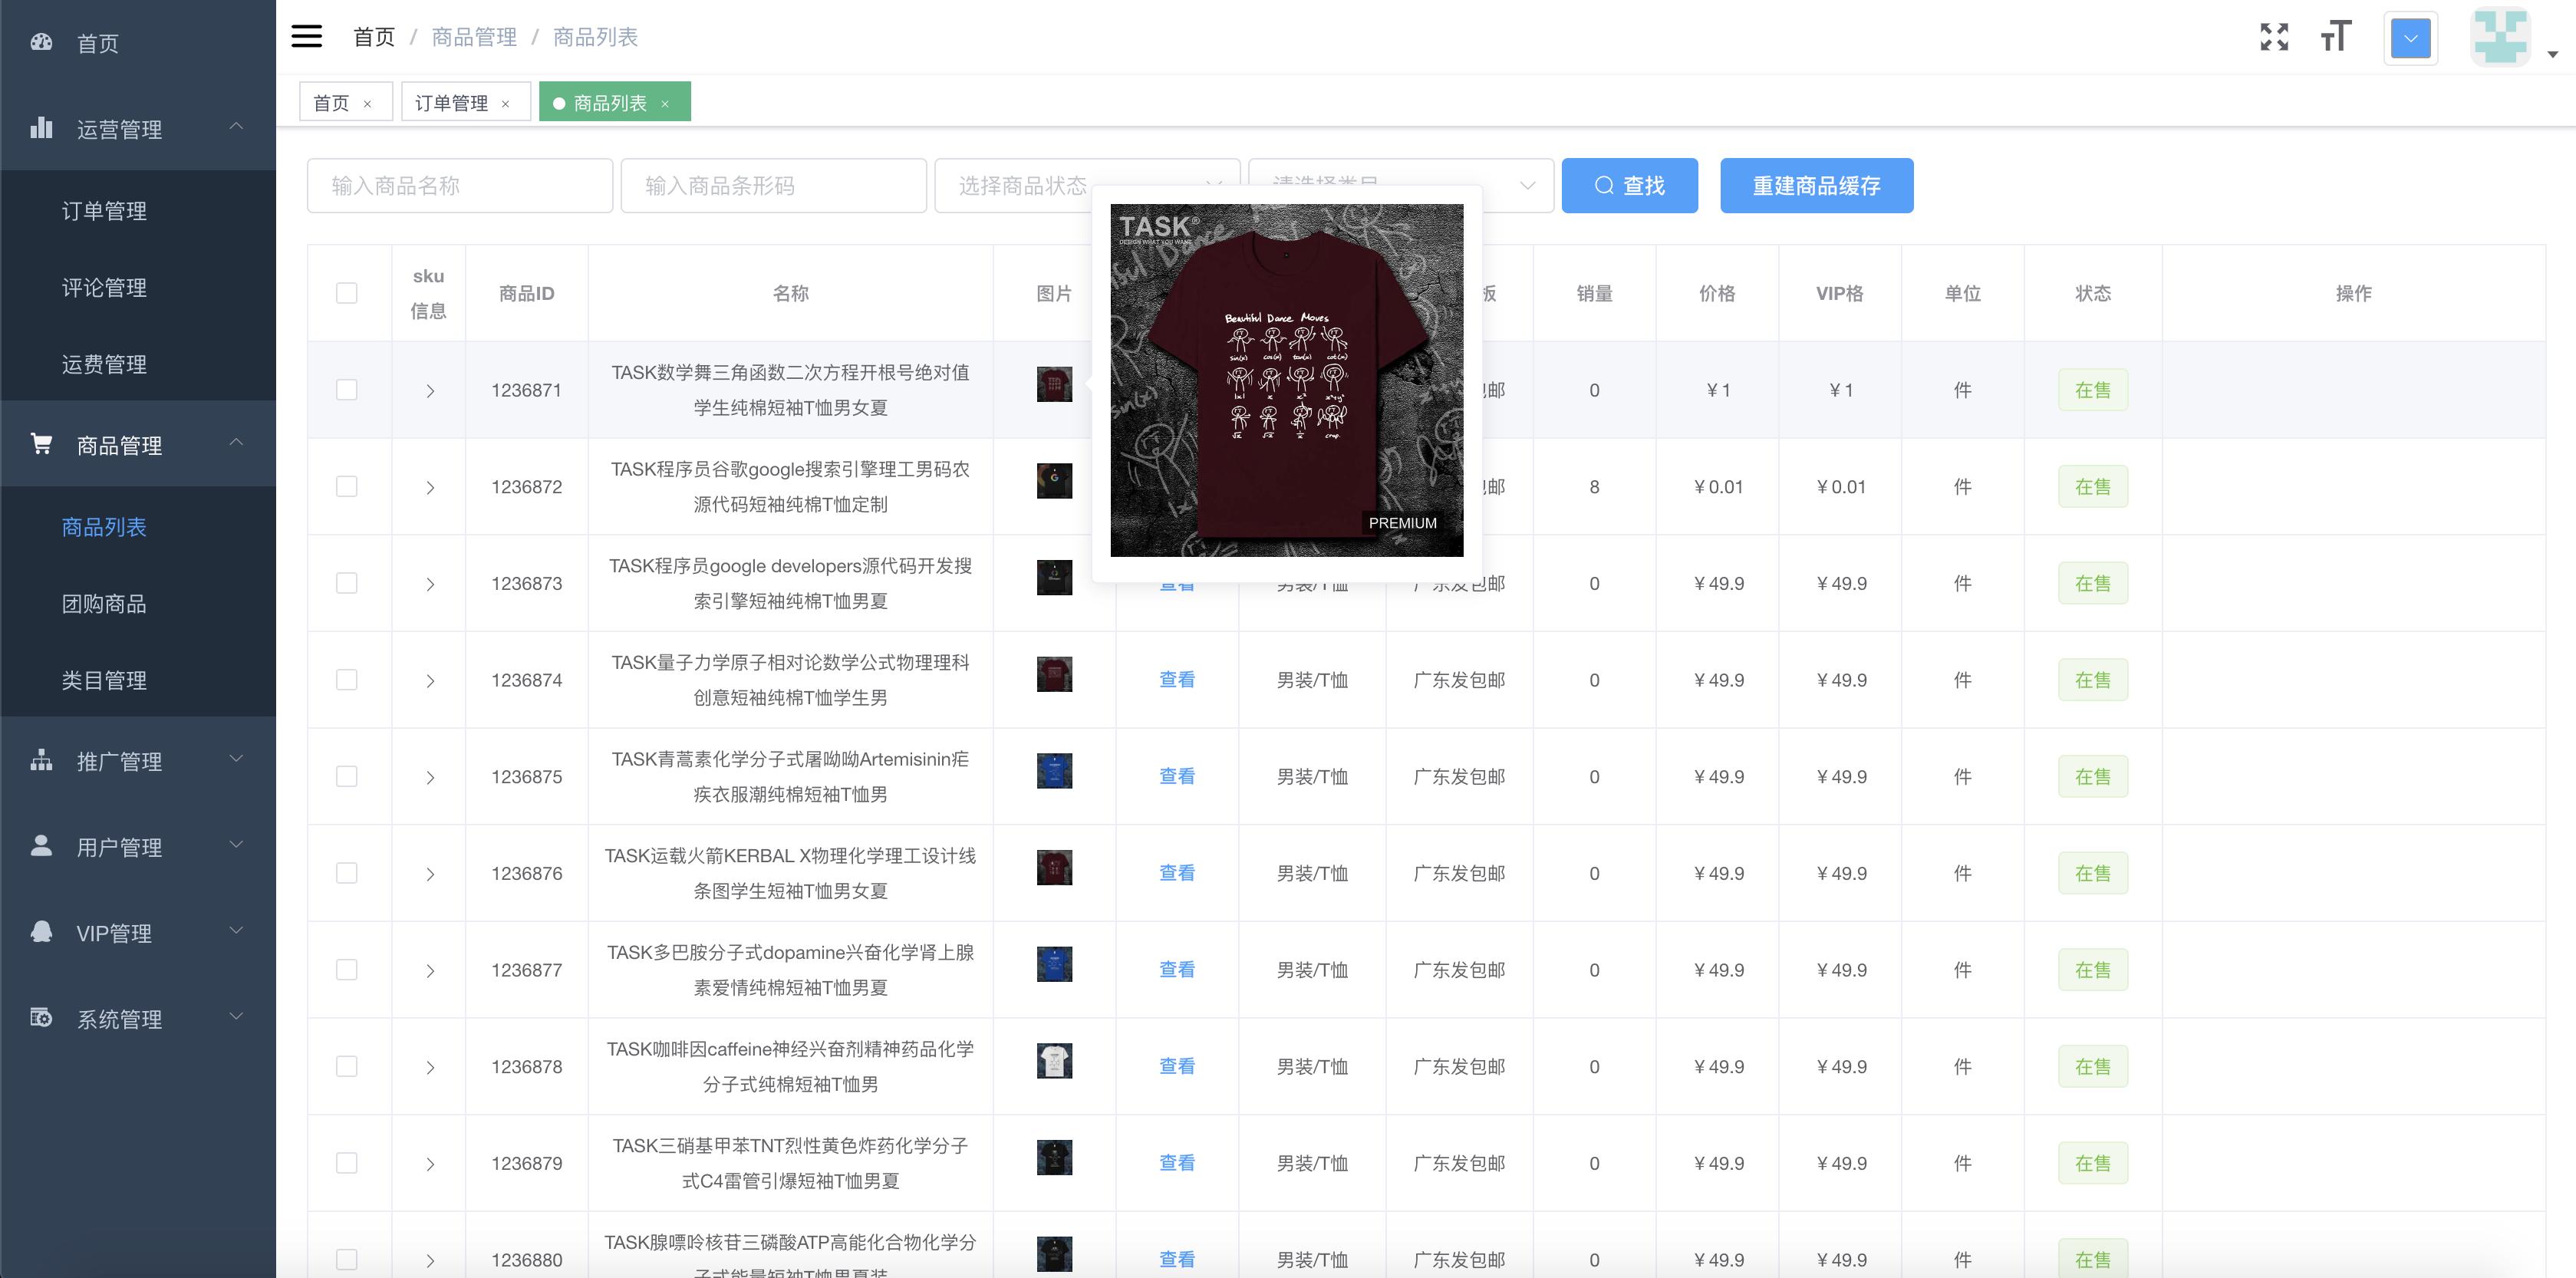
Task: Toggle the select-all checkbox in table header
Action: coord(347,292)
